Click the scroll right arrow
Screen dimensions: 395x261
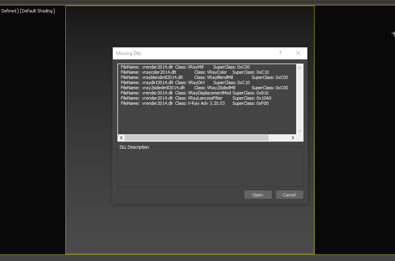point(293,137)
